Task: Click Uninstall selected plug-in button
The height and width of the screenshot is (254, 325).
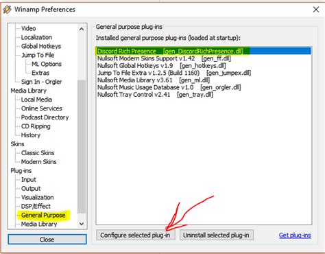Action: 216,235
